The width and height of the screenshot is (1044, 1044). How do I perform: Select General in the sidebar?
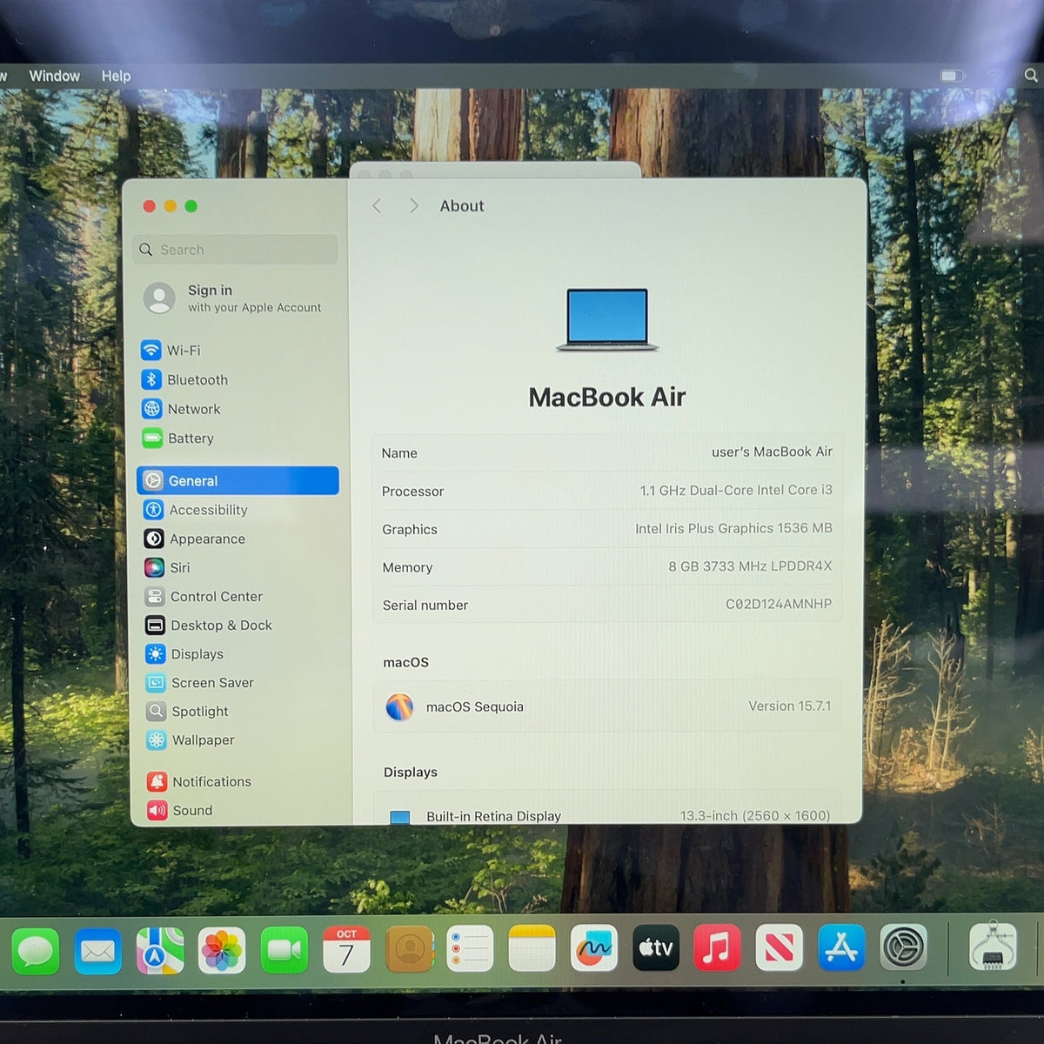click(x=238, y=480)
